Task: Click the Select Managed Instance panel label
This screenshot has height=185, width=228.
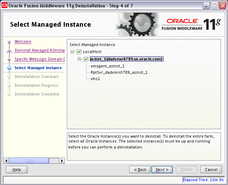Action: 92,45
